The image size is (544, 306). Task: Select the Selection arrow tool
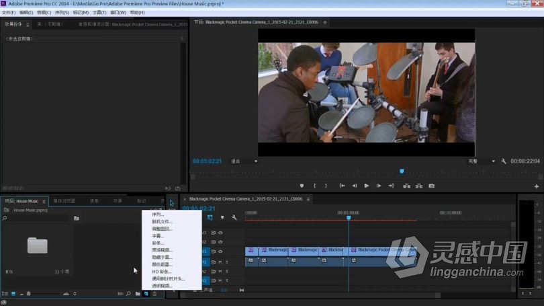click(x=172, y=203)
